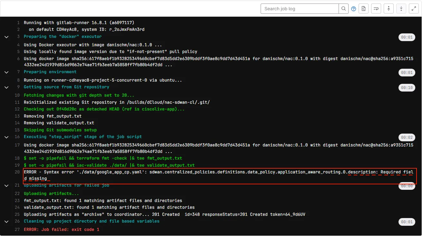423x237 pixels.
Task: Click the search magnifier icon
Action: (x=343, y=9)
